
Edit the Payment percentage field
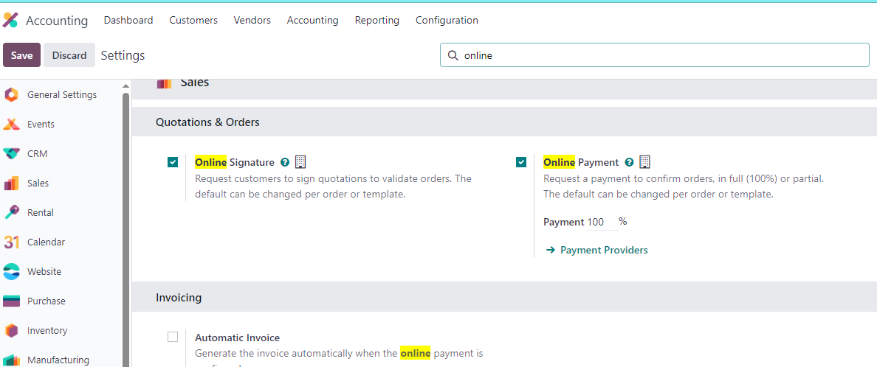(602, 223)
